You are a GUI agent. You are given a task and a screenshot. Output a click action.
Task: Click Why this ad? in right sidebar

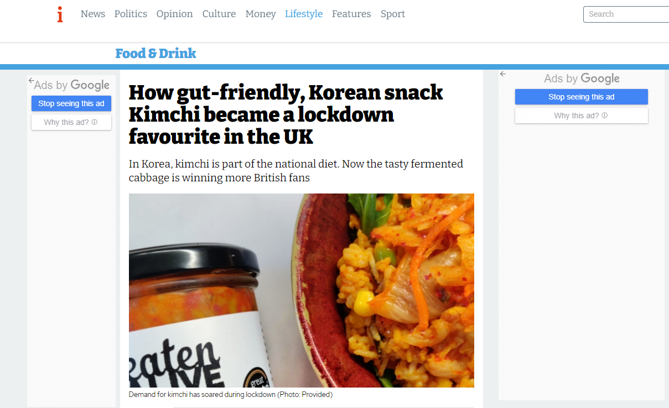(x=582, y=116)
